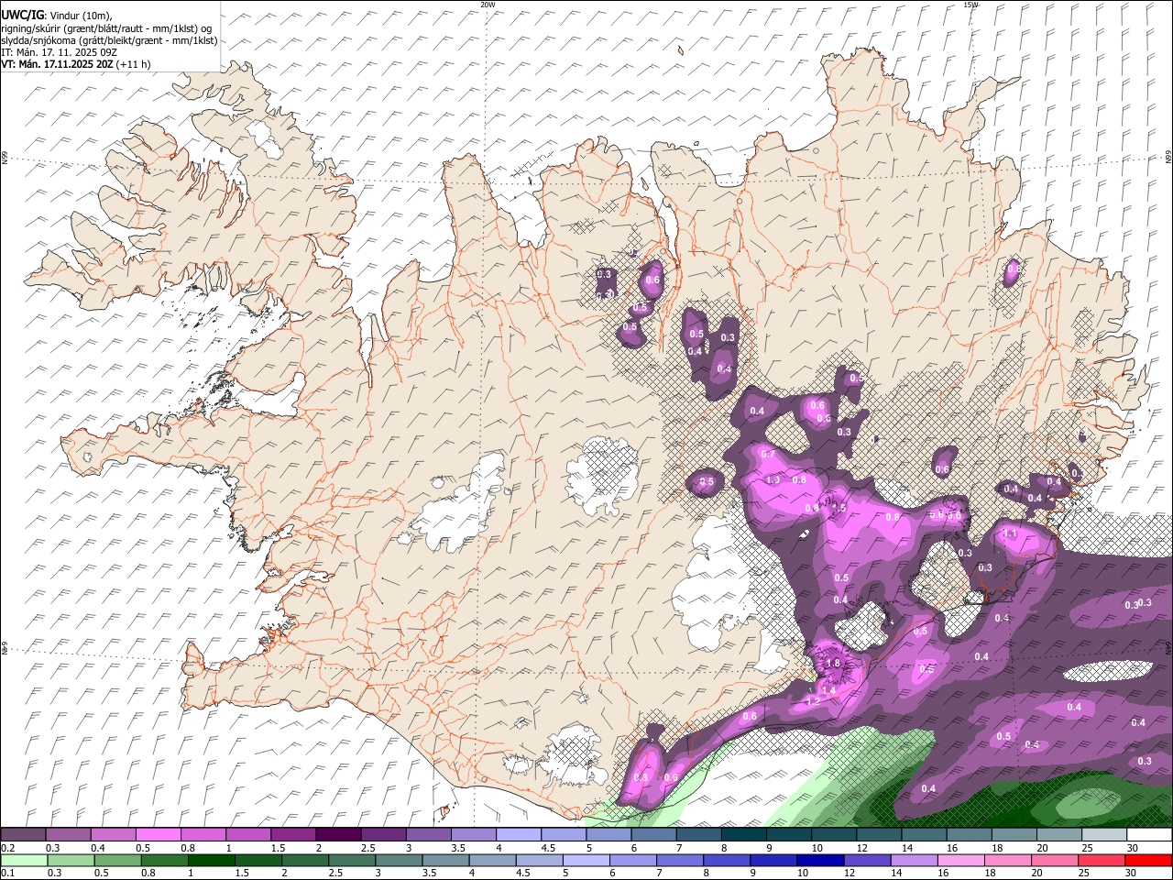This screenshot has height=880, width=1173.
Task: Click the light pink swatch labeled 16 in bottom legend
Action: click(x=960, y=861)
